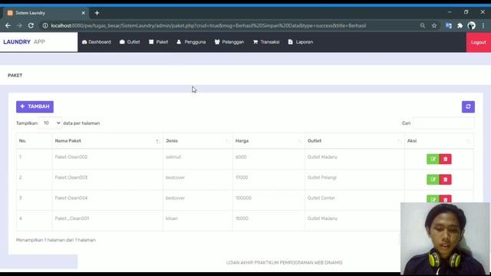Click the browser forward arrow

click(x=19, y=25)
